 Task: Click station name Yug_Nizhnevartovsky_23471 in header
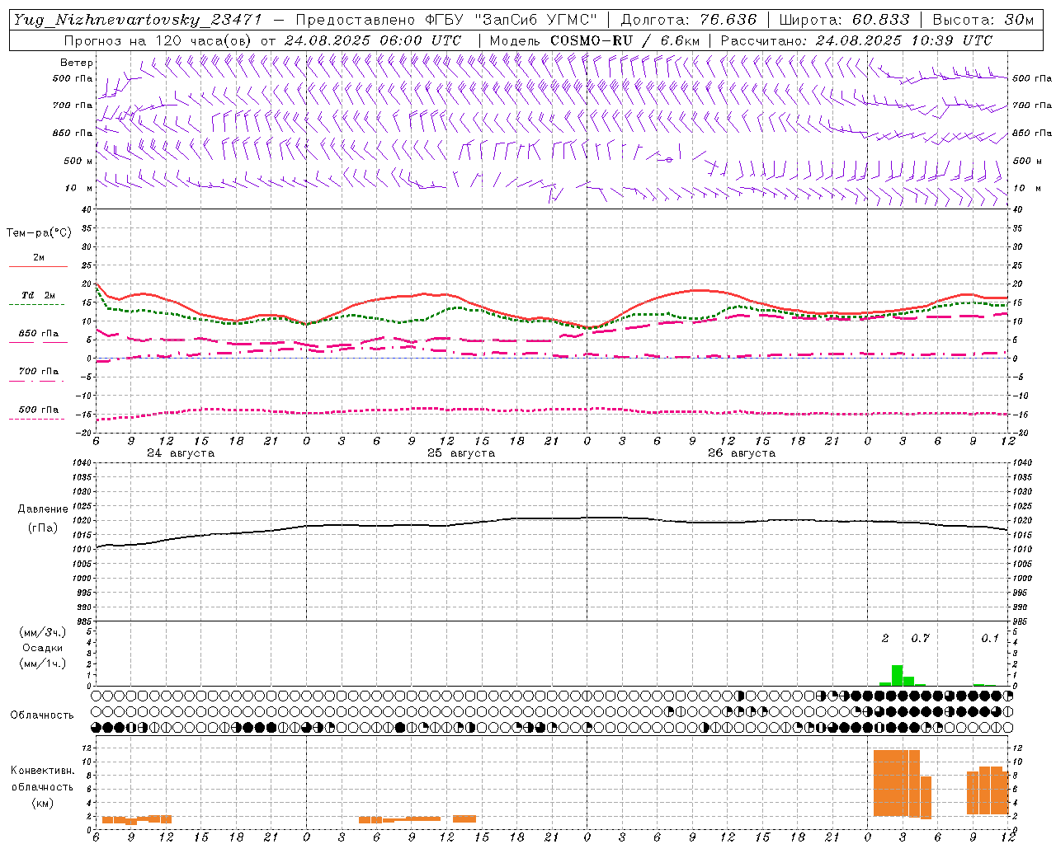tap(137, 20)
